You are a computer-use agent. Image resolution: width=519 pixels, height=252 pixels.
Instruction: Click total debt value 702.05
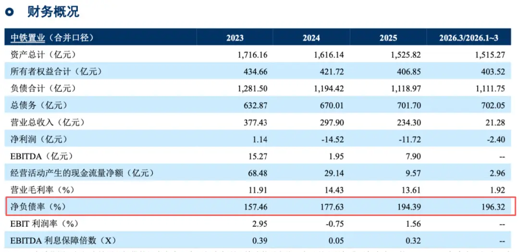pyautogui.click(x=494, y=106)
